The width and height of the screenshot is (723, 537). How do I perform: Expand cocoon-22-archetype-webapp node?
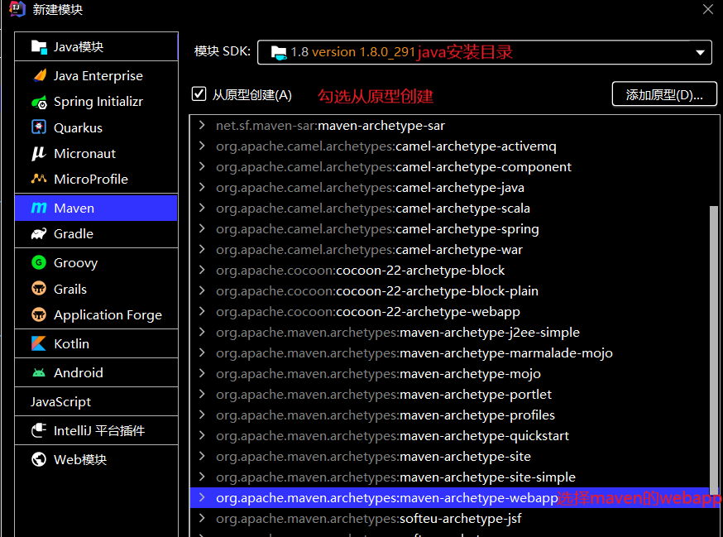pos(202,311)
